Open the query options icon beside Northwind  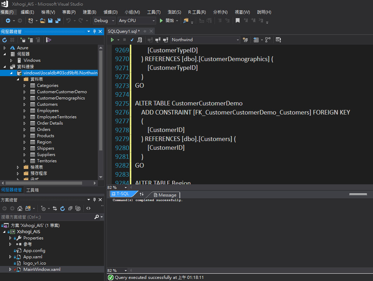pos(245,40)
